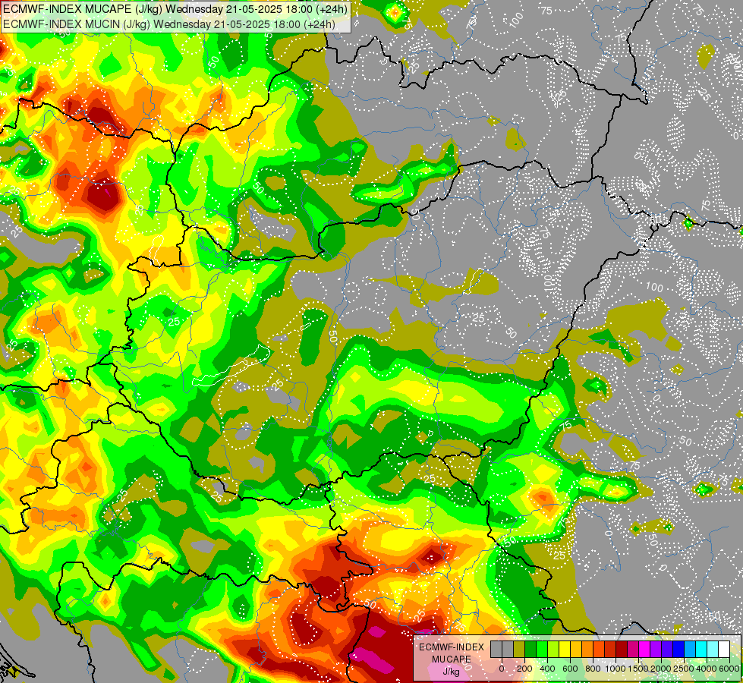Select the lime yellow-green legend swatch

(x=553, y=649)
